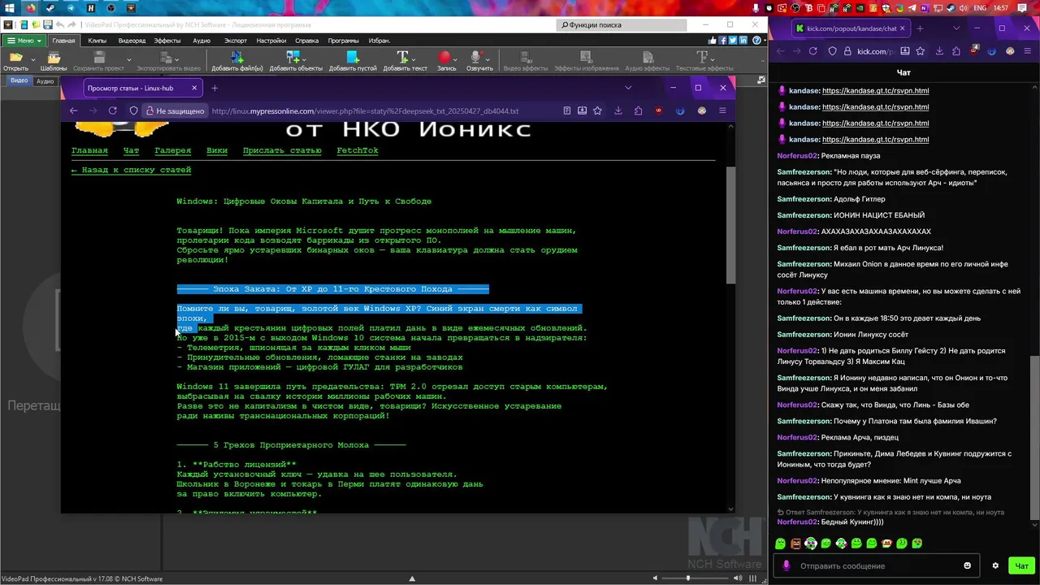Adjust the VideoPad volume slider
This screenshot has width=1040, height=585.
coord(687,578)
